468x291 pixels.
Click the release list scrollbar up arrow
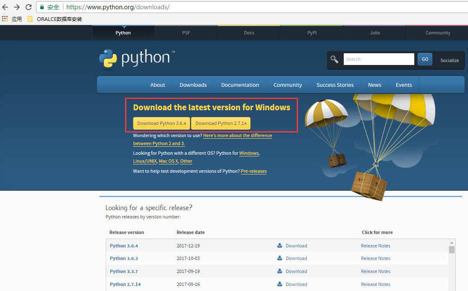click(x=452, y=243)
